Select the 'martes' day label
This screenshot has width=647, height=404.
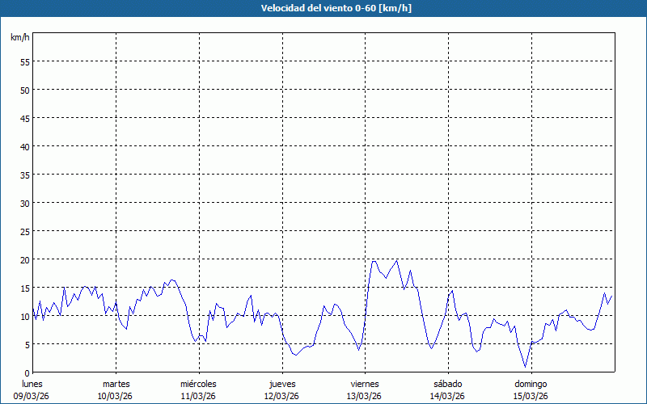point(116,384)
